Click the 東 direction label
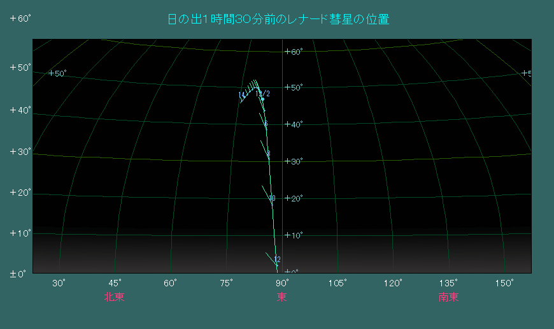Image resolution: width=554 pixels, height=329 pixels. pos(281,297)
